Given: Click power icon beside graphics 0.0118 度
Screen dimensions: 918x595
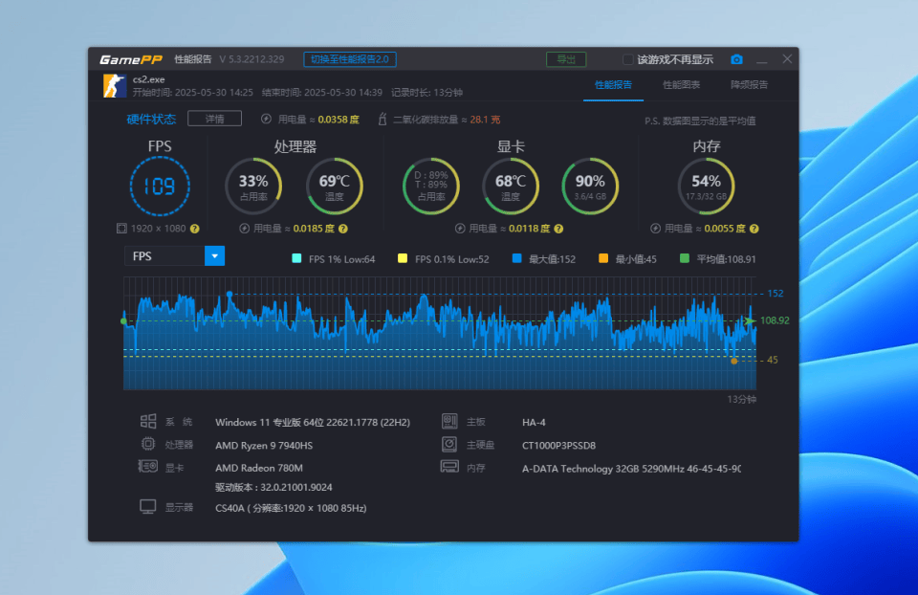Looking at the screenshot, I should (460, 229).
